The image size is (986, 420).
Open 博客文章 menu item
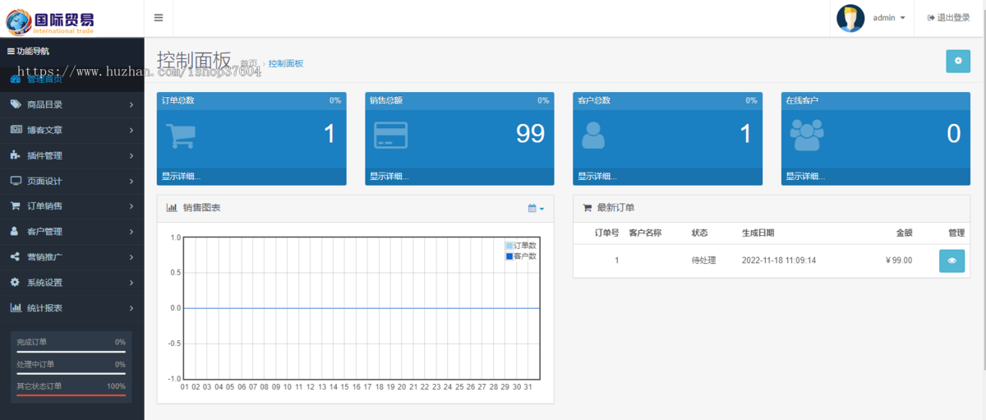point(72,130)
